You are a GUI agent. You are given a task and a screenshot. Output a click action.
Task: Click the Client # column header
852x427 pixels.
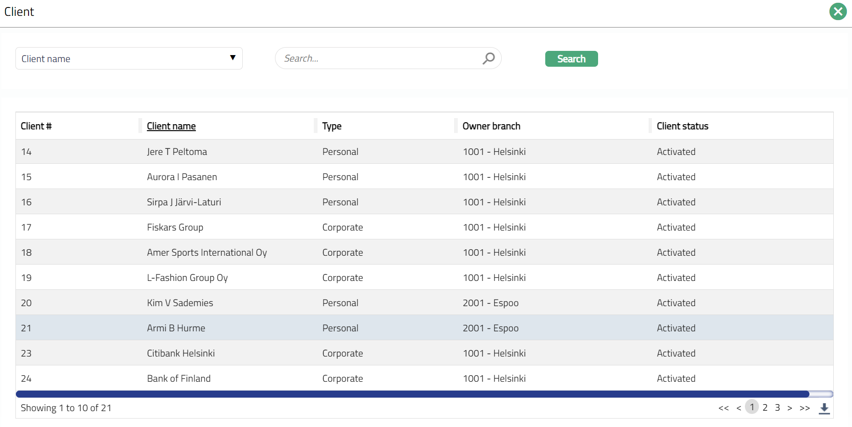tap(36, 126)
